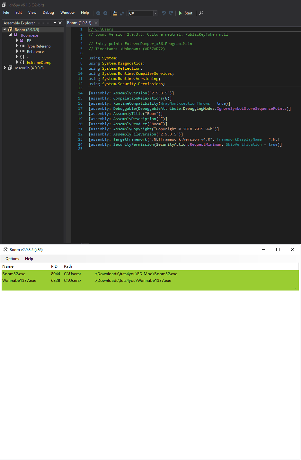The image size is (301, 460).
Task: Click the dnSpy navigate backward arrow icon
Action: (98, 13)
